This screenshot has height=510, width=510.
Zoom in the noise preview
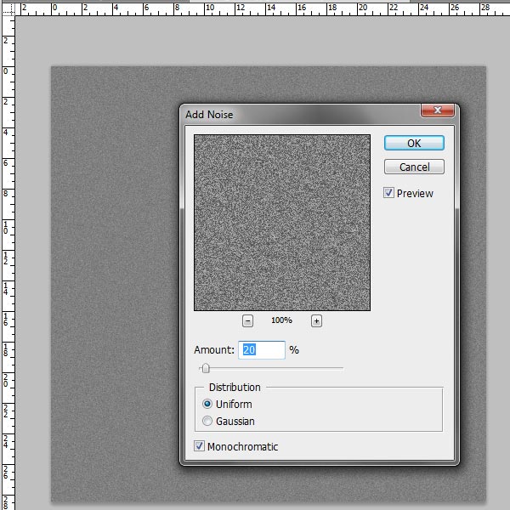[x=316, y=321]
